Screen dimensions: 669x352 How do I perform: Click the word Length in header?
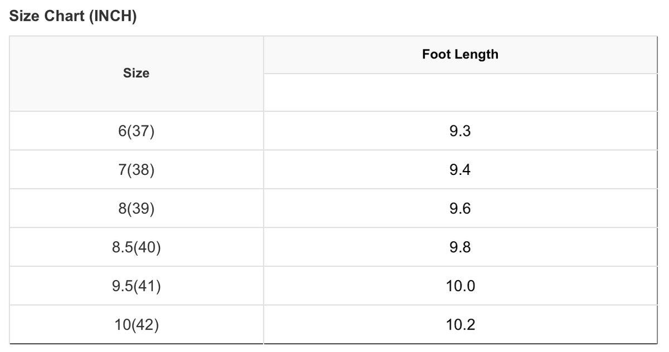(x=476, y=55)
